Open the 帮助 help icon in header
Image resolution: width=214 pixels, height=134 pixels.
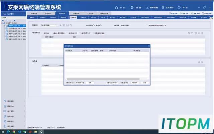pos(179,7)
